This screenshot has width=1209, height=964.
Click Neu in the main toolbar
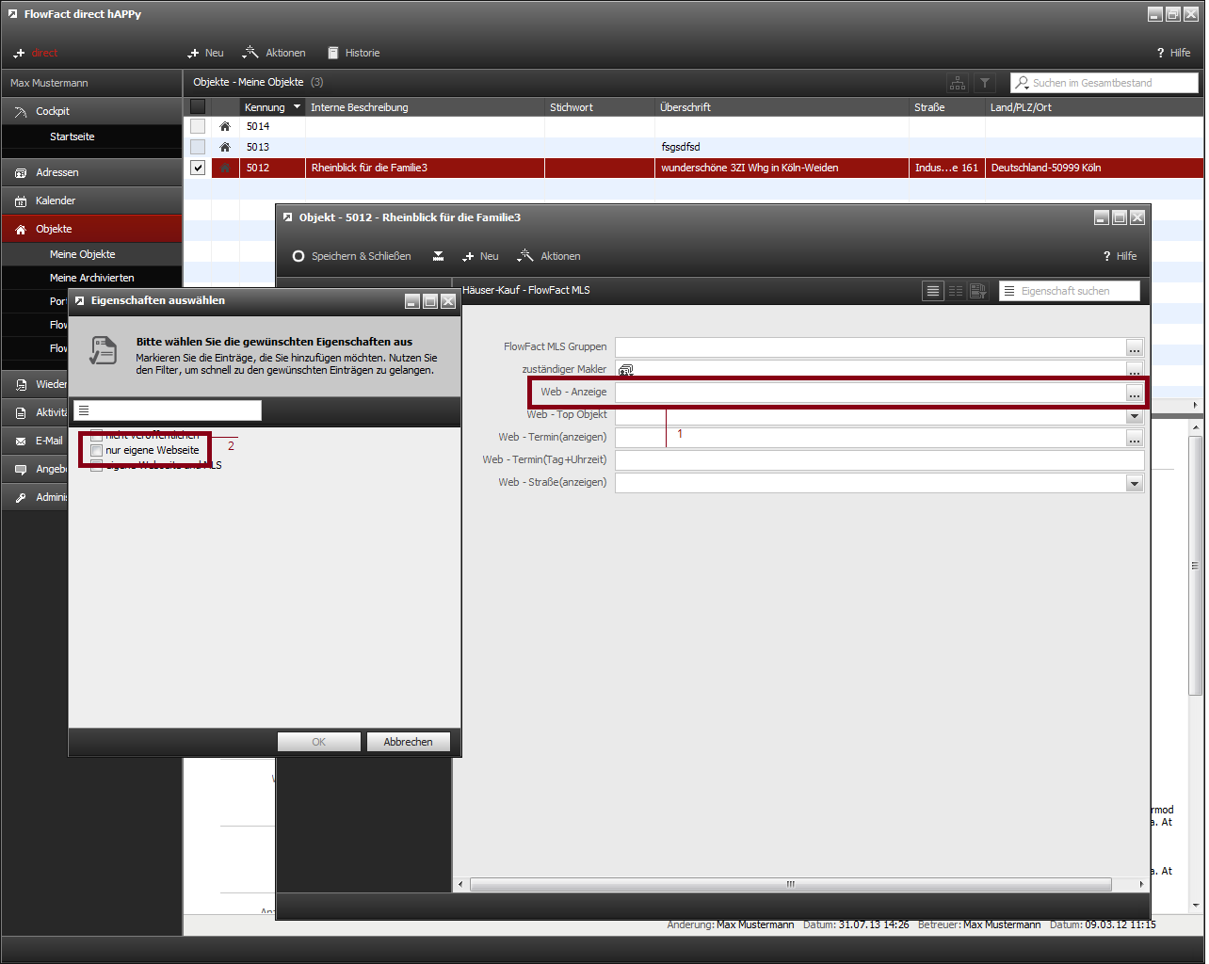(205, 53)
